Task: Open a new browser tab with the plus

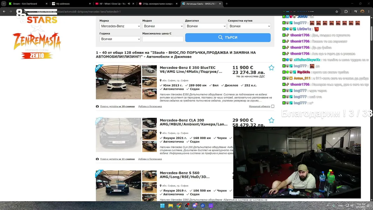Action: (227, 4)
